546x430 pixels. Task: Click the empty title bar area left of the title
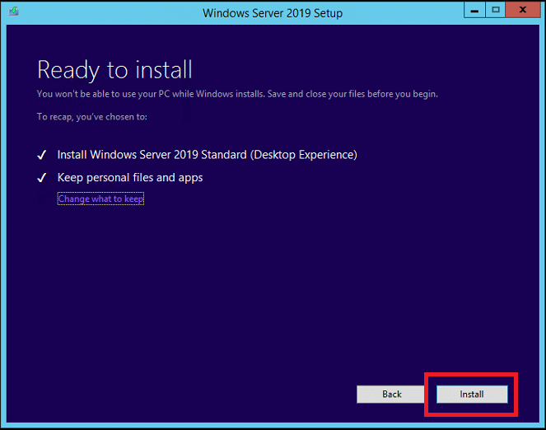(x=108, y=13)
